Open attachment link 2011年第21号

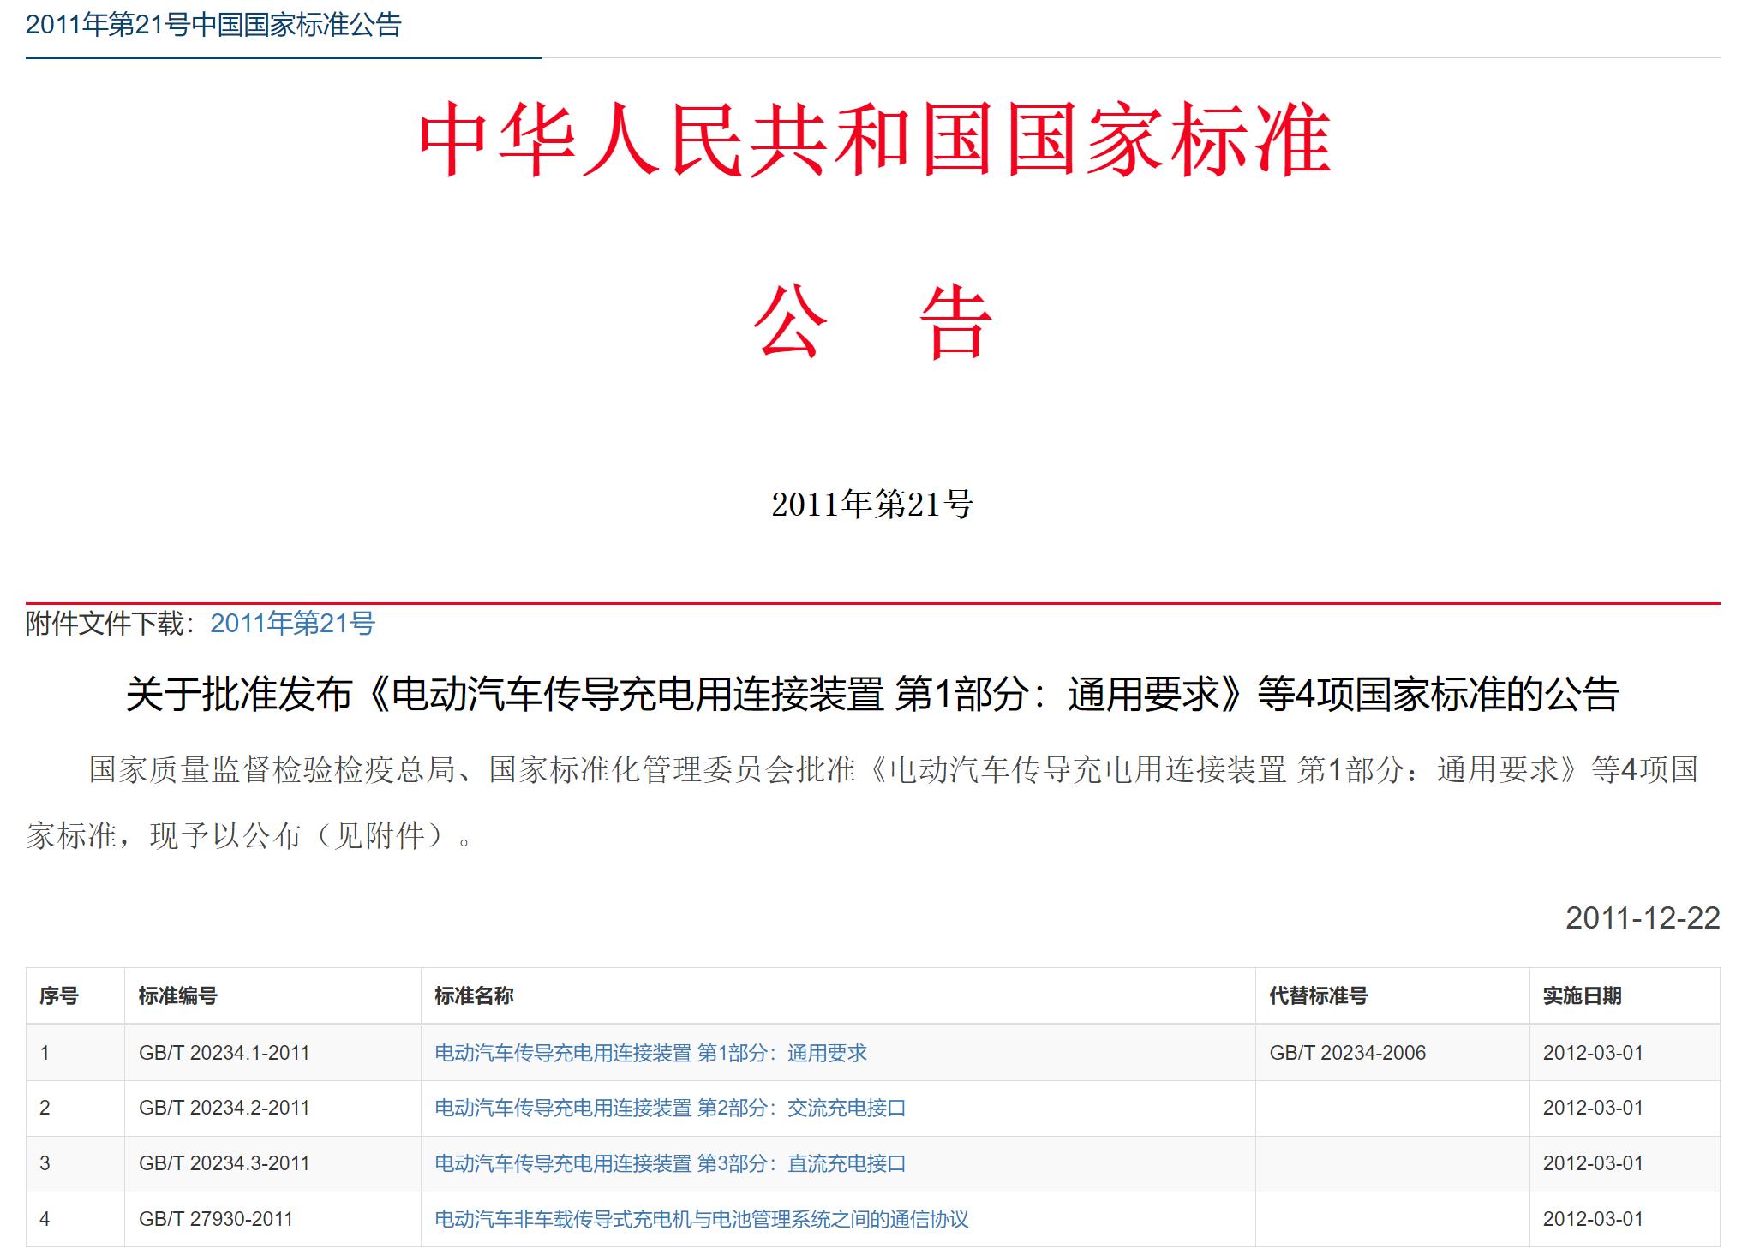coord(292,624)
